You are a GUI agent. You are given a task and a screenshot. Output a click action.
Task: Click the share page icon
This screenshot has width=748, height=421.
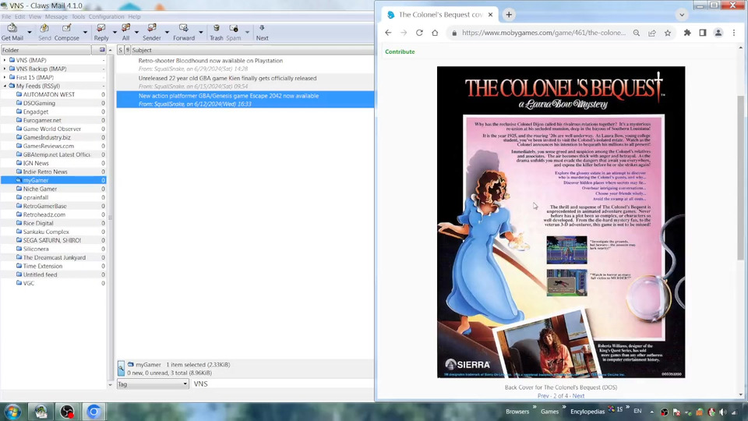(652, 33)
